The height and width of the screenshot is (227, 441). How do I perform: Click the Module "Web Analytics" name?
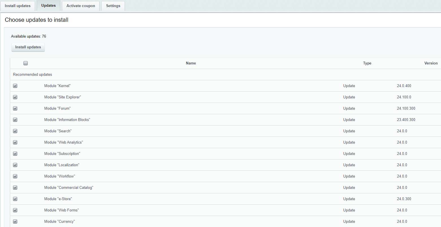point(64,142)
